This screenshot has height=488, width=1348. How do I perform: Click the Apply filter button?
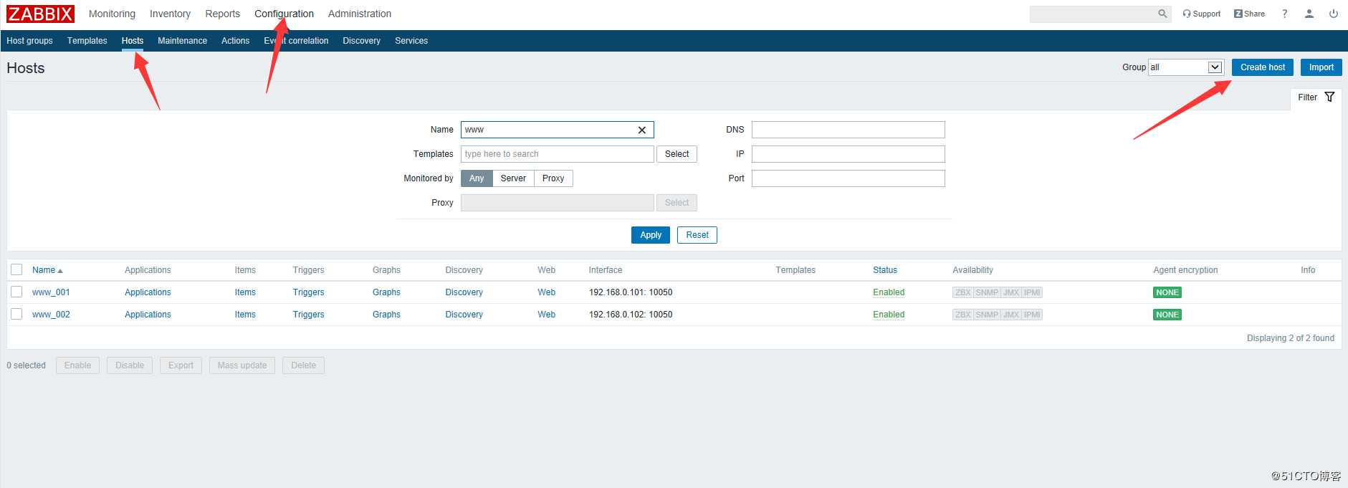click(651, 235)
